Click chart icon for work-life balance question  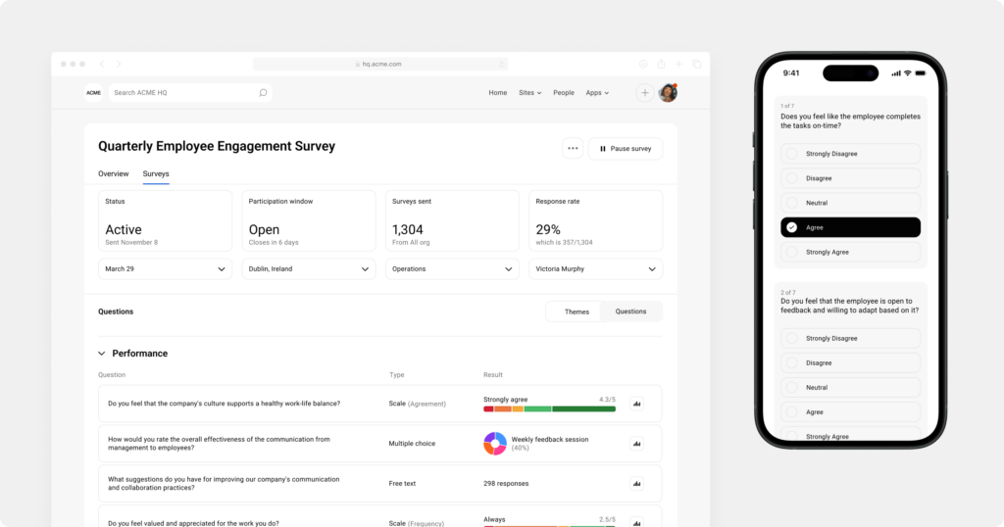(636, 403)
